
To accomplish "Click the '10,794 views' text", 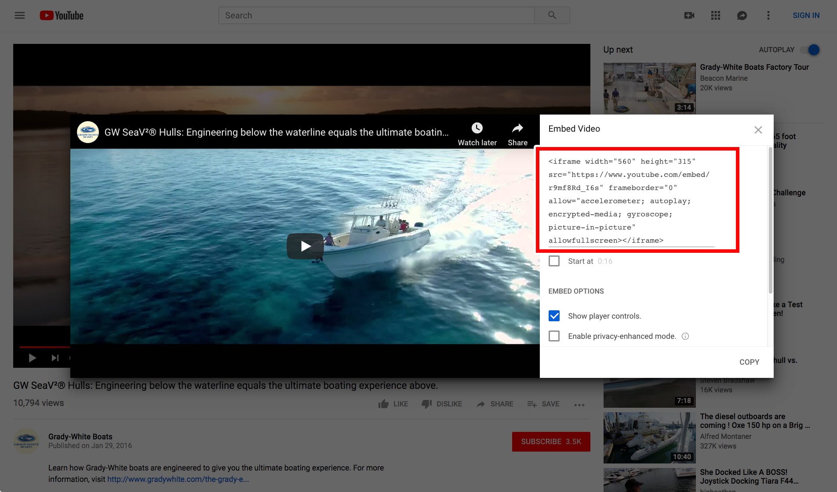I will [39, 403].
